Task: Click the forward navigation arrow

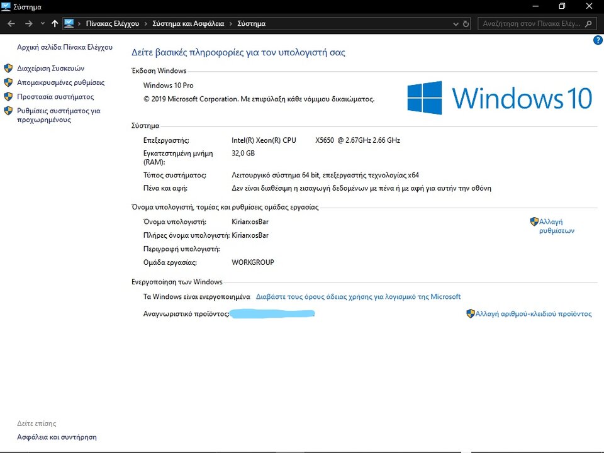Action: 28,24
